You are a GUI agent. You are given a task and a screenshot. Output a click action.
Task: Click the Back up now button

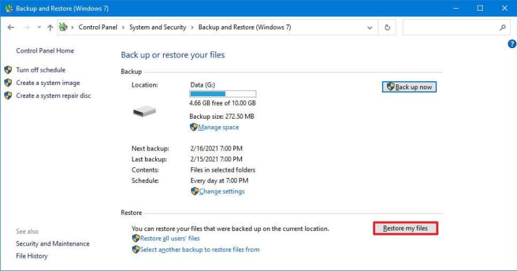(x=409, y=87)
